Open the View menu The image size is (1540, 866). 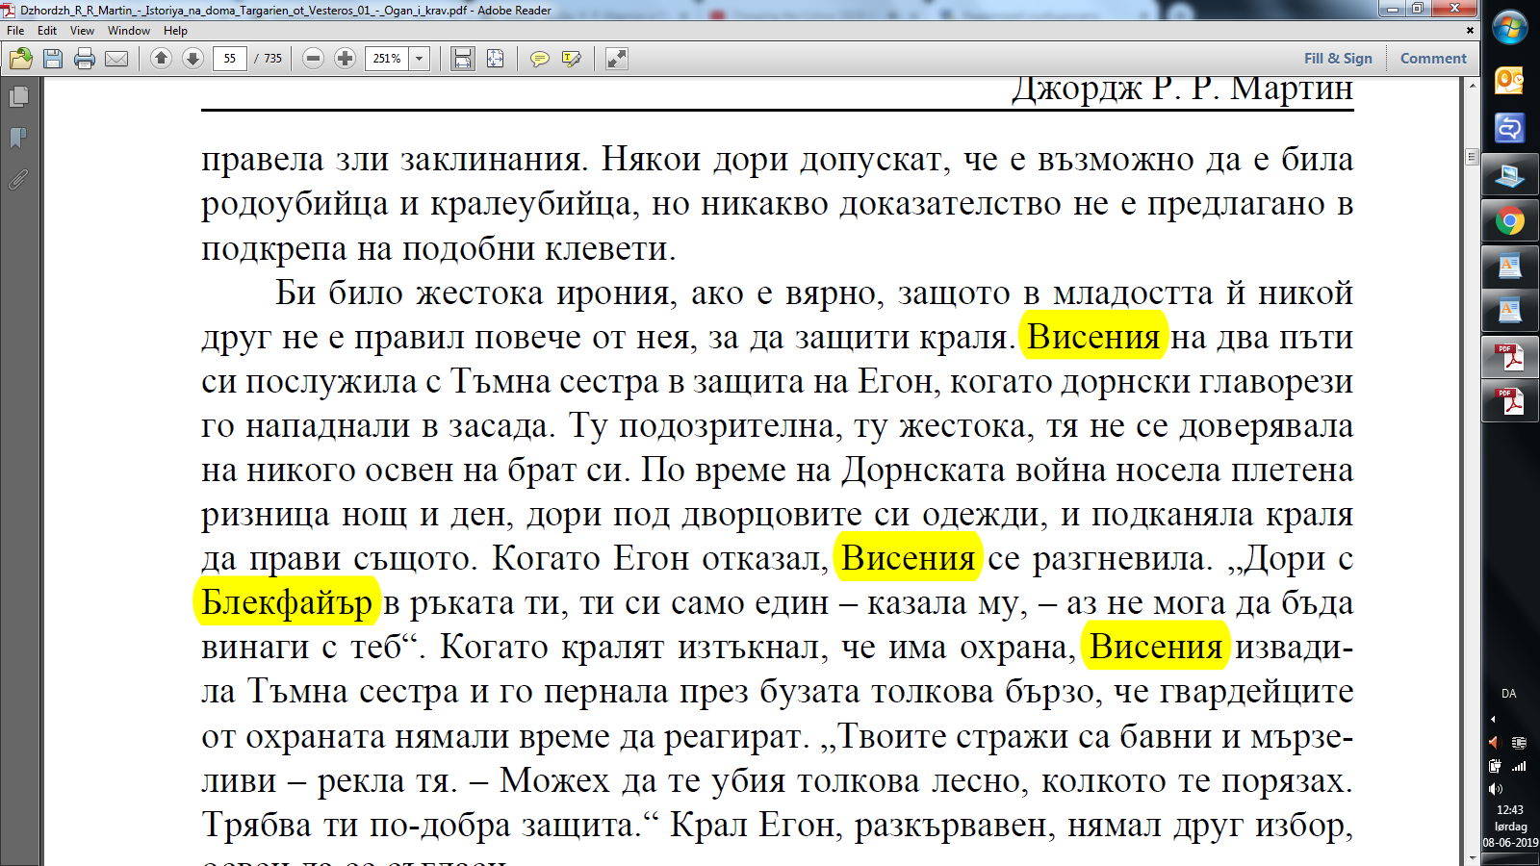82,31
